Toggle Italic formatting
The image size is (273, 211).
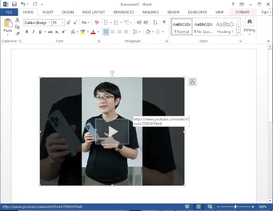(x=33, y=32)
